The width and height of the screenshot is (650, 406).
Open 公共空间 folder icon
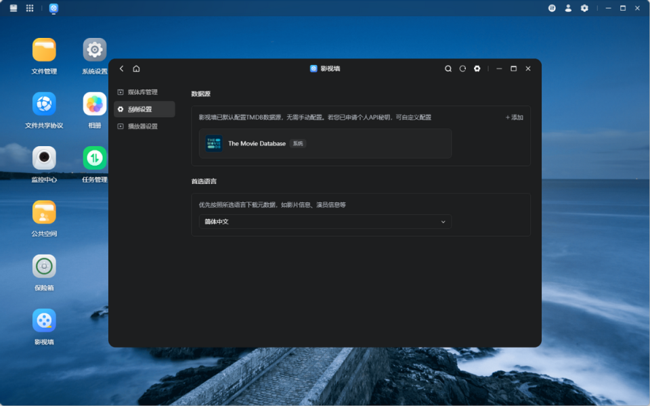click(x=44, y=212)
